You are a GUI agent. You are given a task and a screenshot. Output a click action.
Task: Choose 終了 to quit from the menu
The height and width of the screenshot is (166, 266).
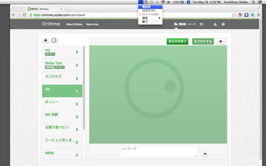pos(150,22)
